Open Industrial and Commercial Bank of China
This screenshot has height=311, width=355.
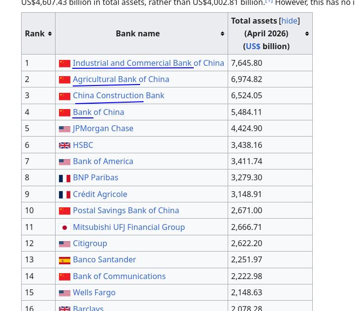point(148,63)
